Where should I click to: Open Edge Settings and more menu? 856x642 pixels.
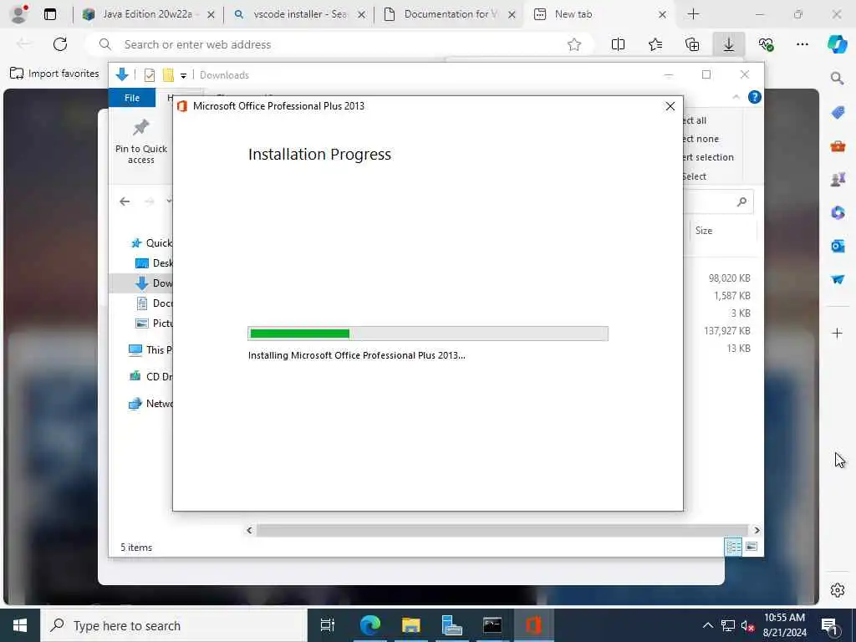(x=802, y=45)
